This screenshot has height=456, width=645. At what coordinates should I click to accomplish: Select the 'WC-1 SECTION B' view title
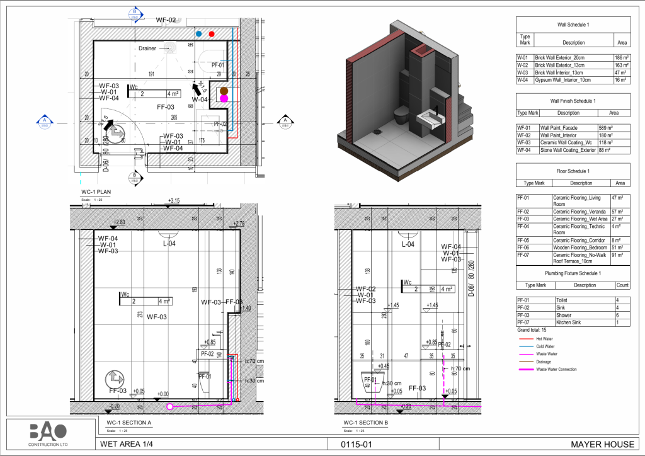pos(366,423)
